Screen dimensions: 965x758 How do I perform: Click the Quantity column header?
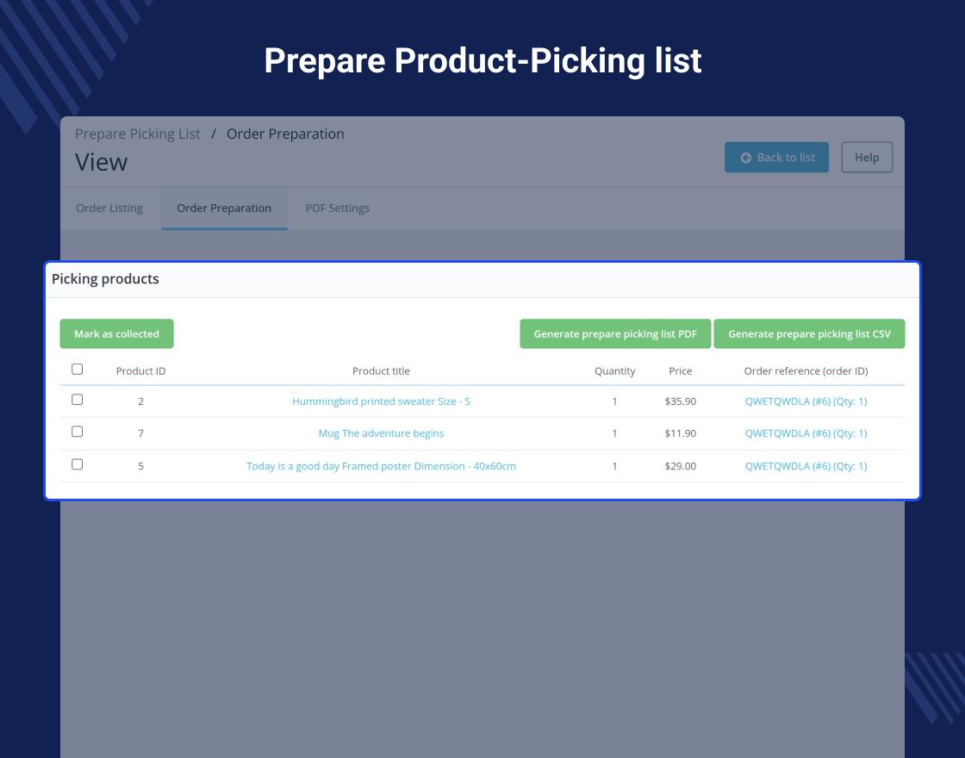pyautogui.click(x=615, y=371)
